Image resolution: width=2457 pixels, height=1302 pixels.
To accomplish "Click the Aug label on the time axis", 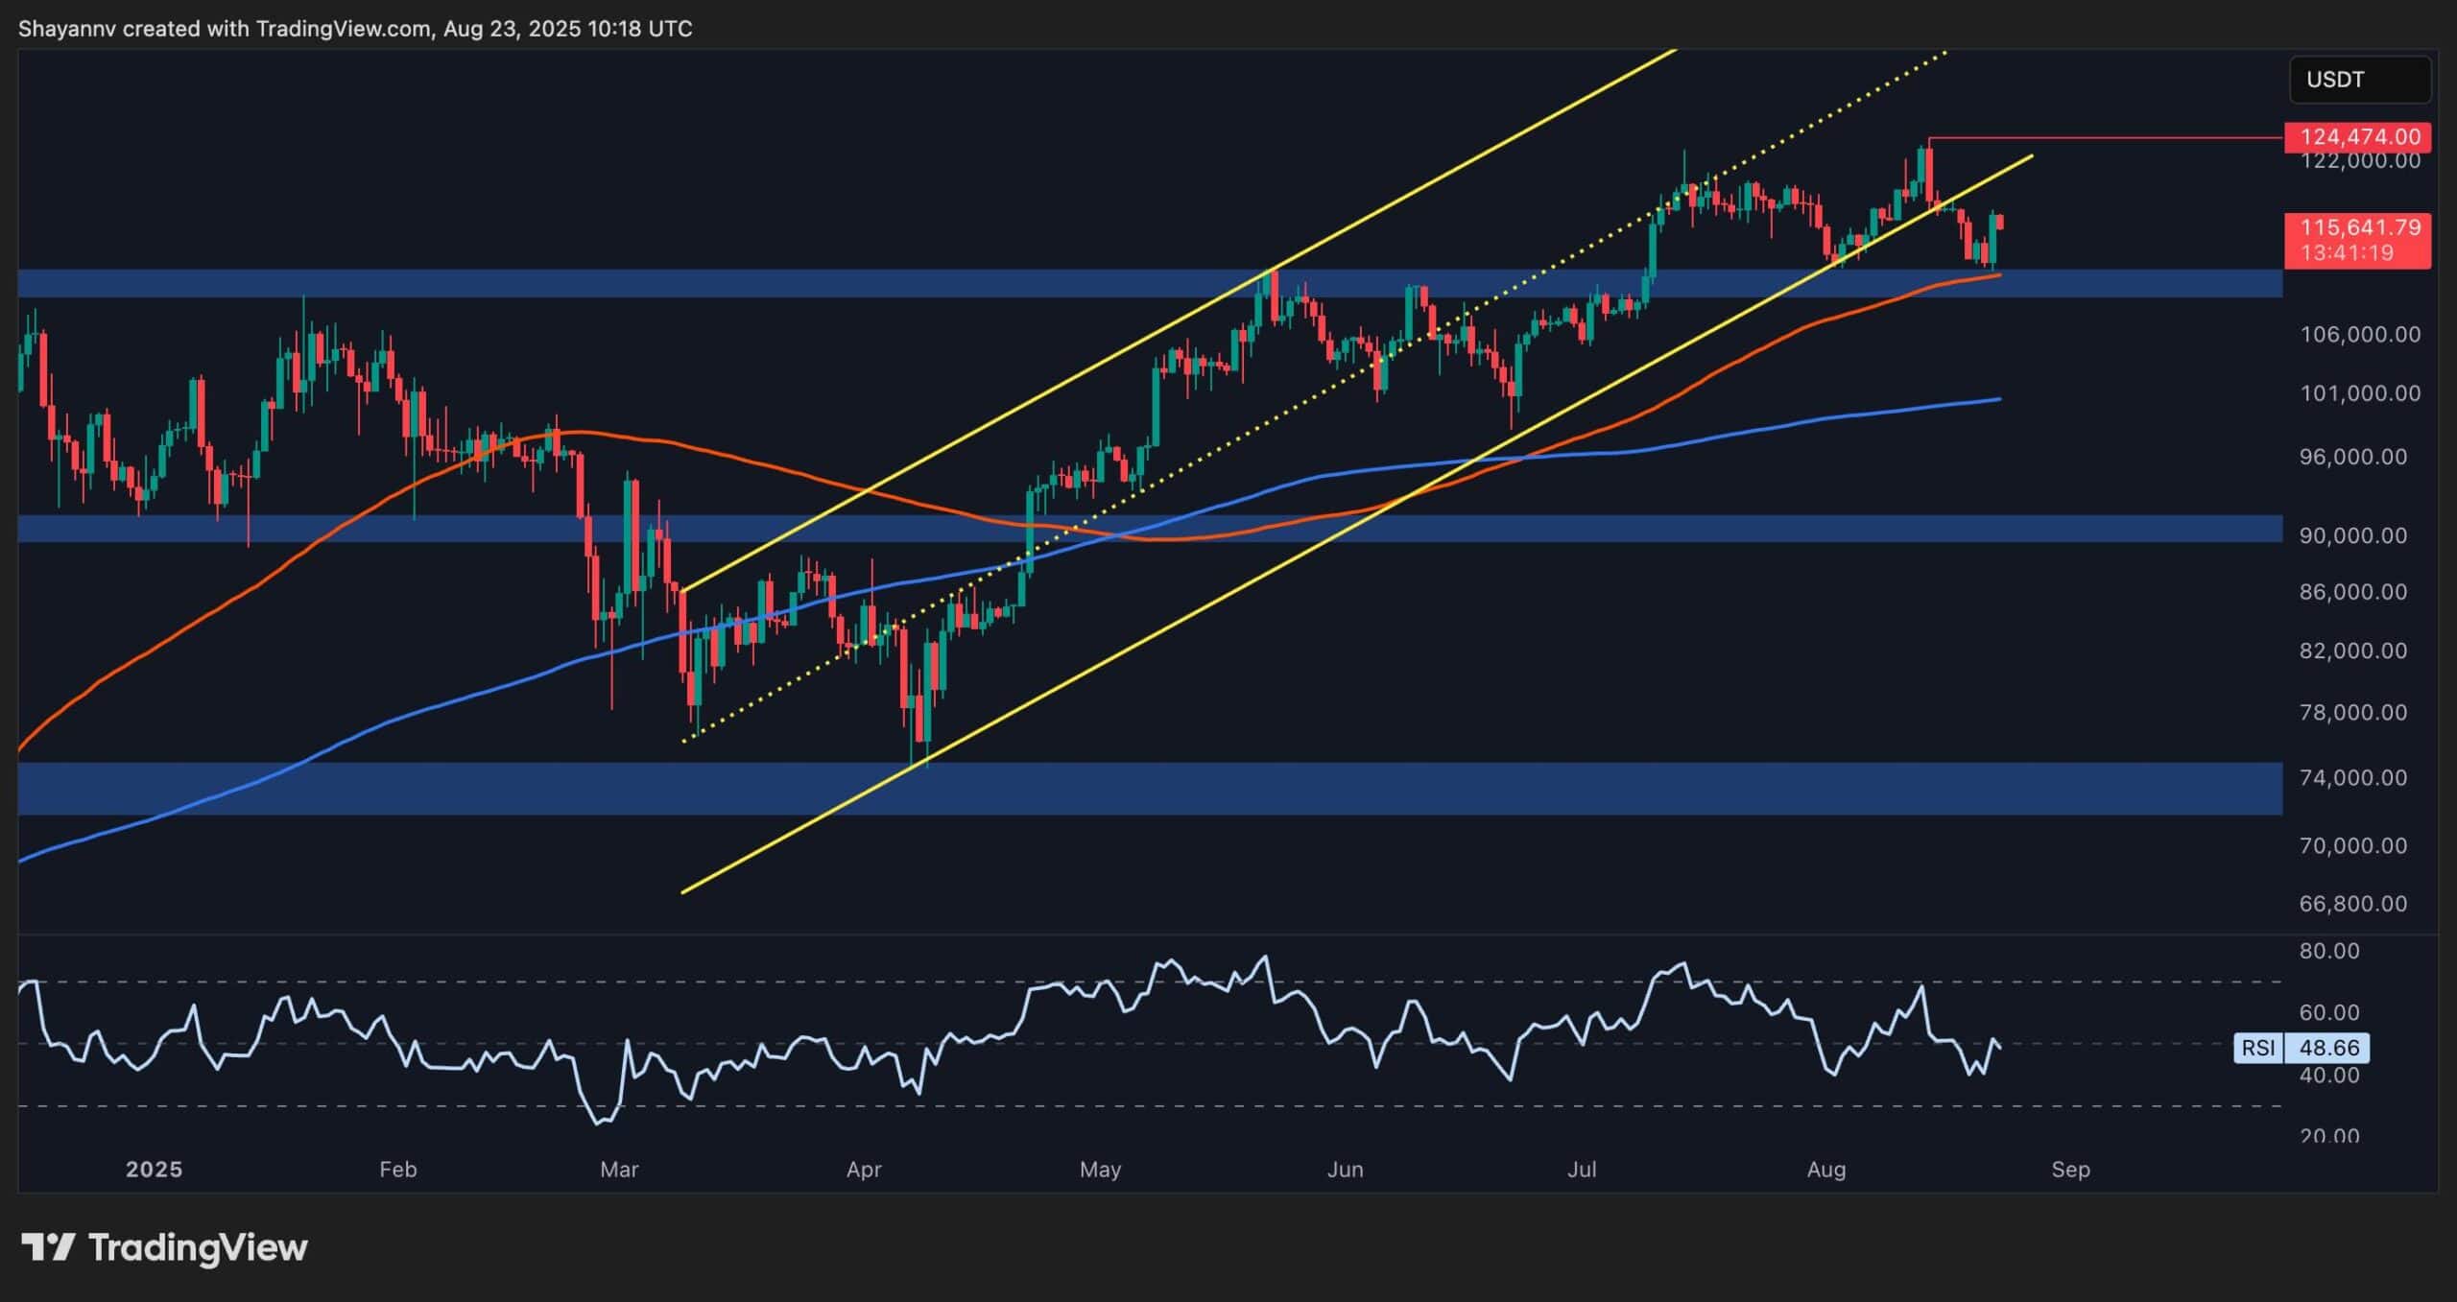I will pos(1827,1171).
